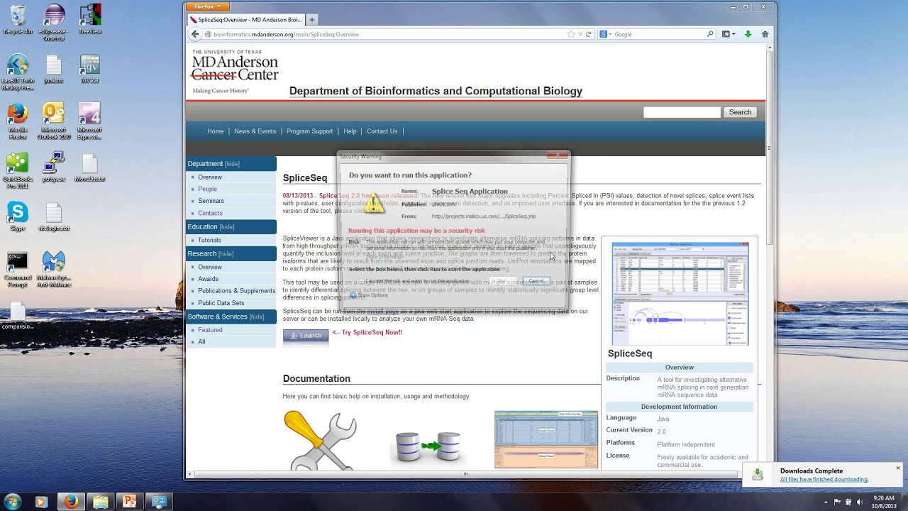Click the search magnifier in Google box

point(709,34)
